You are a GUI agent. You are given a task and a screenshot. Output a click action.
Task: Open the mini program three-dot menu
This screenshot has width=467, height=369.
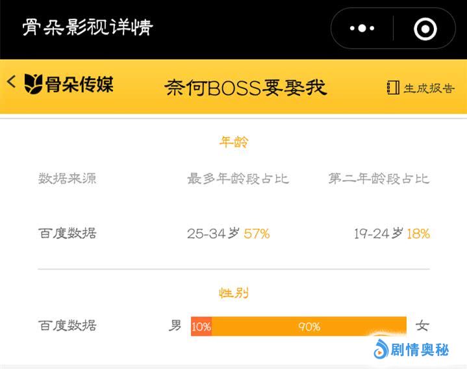(x=362, y=29)
